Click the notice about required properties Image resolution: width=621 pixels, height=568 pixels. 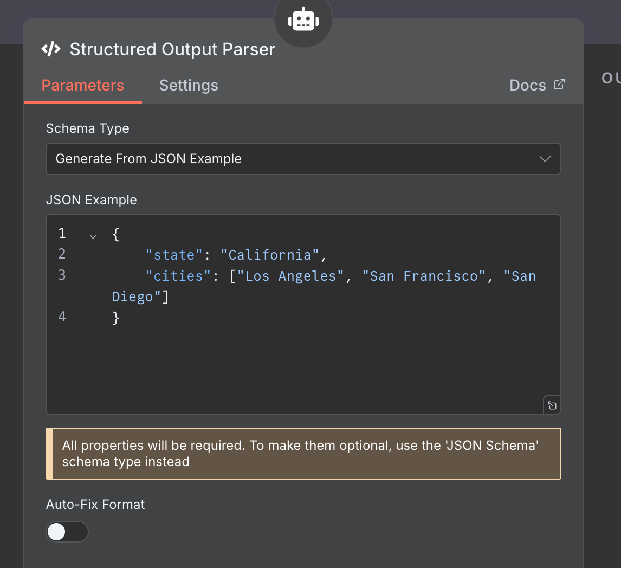(x=303, y=454)
